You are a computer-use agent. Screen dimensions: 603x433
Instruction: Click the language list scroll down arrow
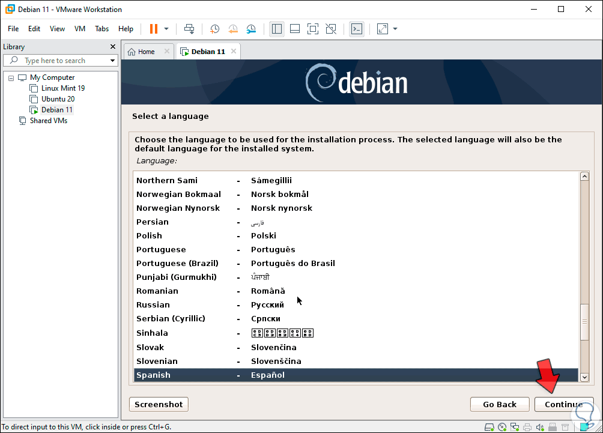[x=584, y=377]
